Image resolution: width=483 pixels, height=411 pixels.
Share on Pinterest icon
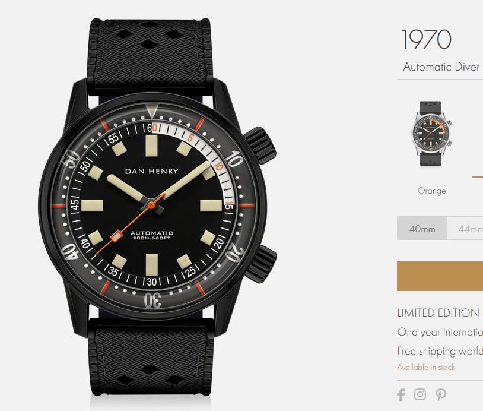coord(440,395)
